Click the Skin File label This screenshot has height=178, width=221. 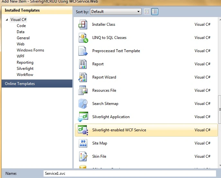coord(99,156)
